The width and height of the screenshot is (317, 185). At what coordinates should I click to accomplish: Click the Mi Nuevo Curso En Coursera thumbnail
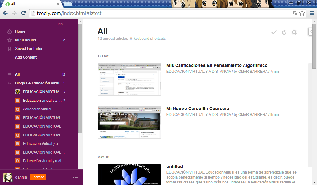pyautogui.click(x=129, y=122)
